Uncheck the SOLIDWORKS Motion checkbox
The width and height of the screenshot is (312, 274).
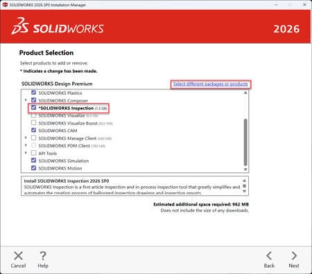click(x=33, y=168)
